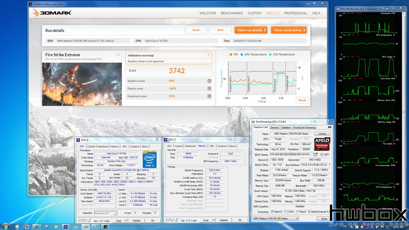Open the file explorer taskbar icon
409x230 pixels.
[x=56, y=227]
